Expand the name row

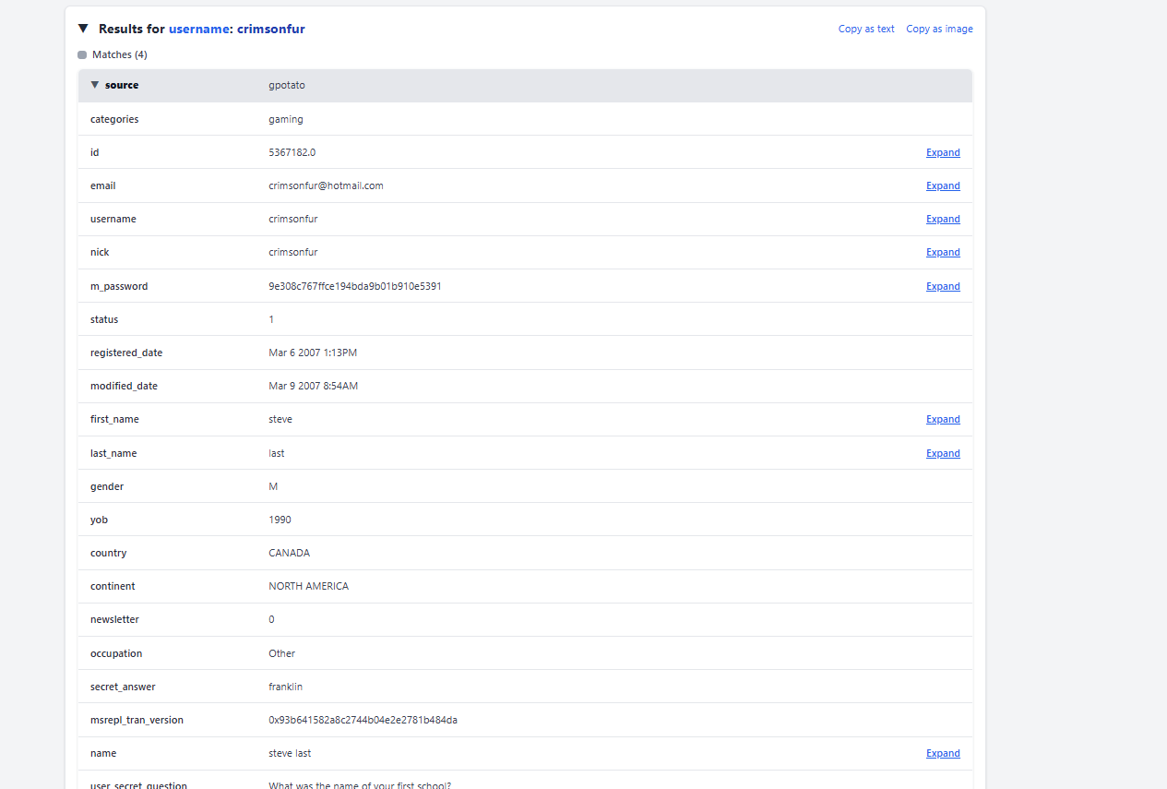tap(943, 753)
